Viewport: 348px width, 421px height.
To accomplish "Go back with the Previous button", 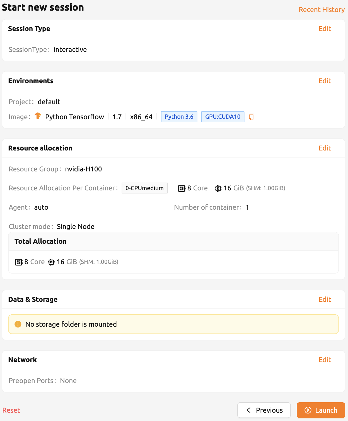I will coord(264,410).
